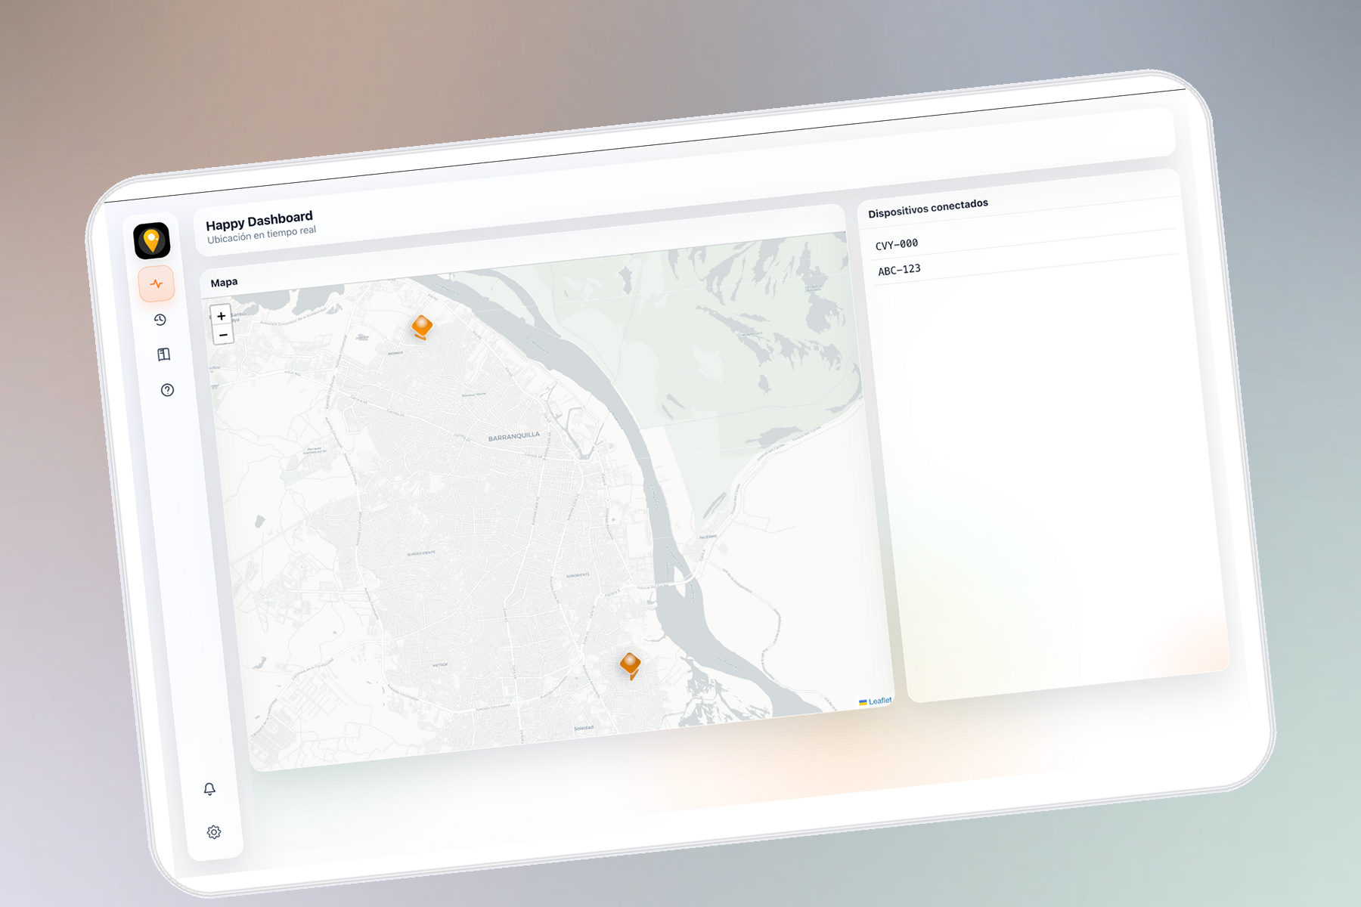Click the help question mark icon
The width and height of the screenshot is (1361, 907).
point(167,390)
